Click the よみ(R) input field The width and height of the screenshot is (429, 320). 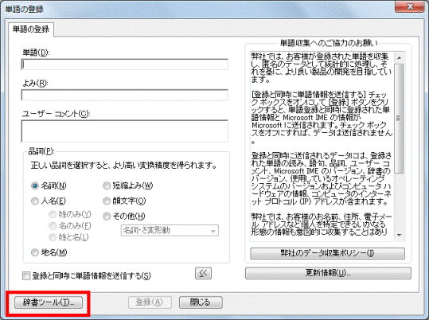tap(125, 95)
